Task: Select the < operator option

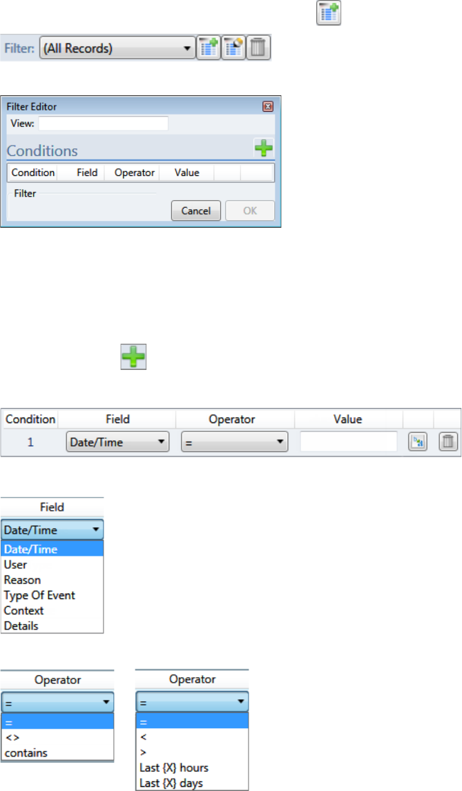Action: [193, 737]
